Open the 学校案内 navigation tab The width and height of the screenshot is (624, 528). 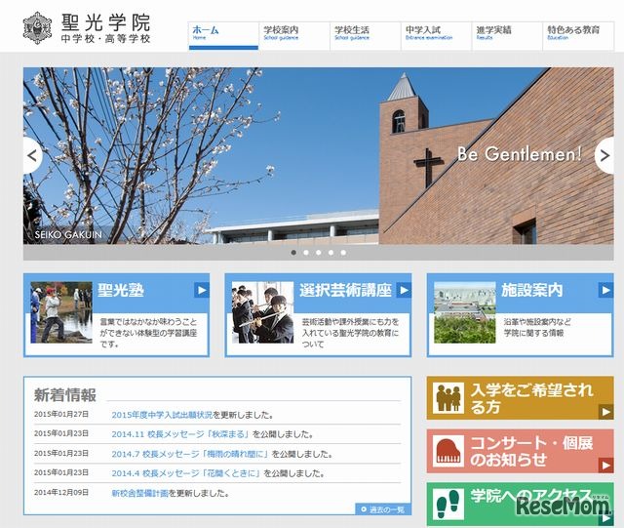coord(294,35)
